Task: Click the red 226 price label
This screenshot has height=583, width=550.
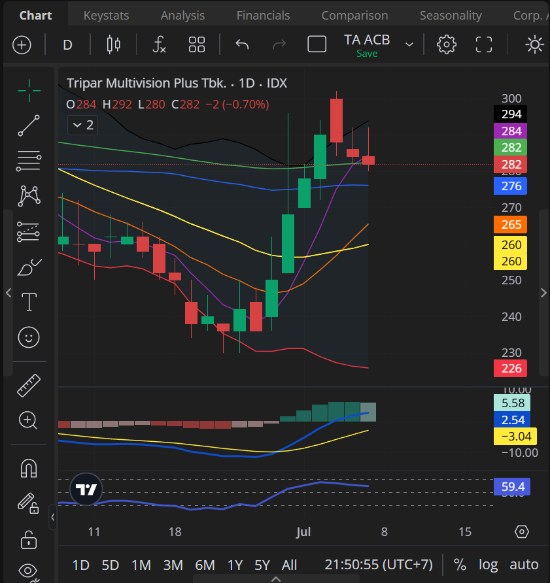Action: click(x=510, y=369)
